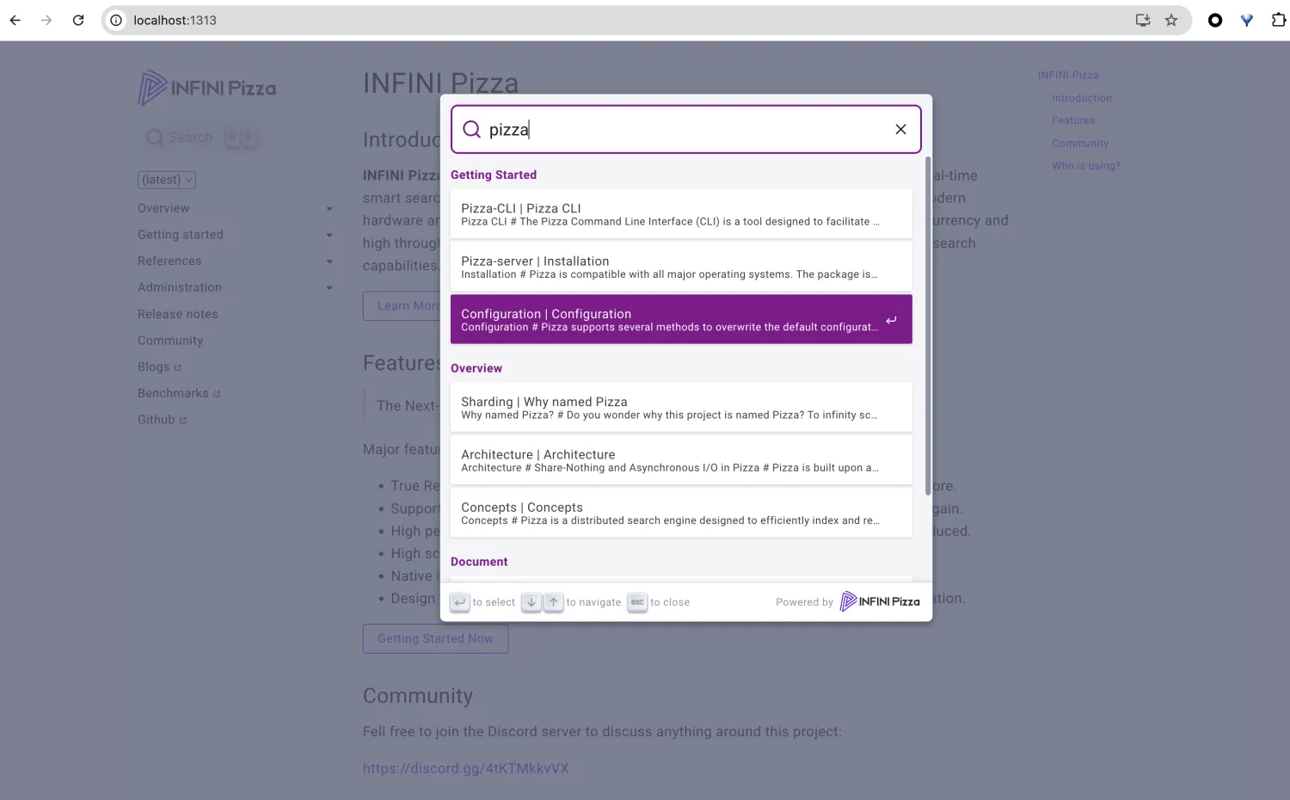
Task: Jump to Features in the table of contents
Action: 1073,120
